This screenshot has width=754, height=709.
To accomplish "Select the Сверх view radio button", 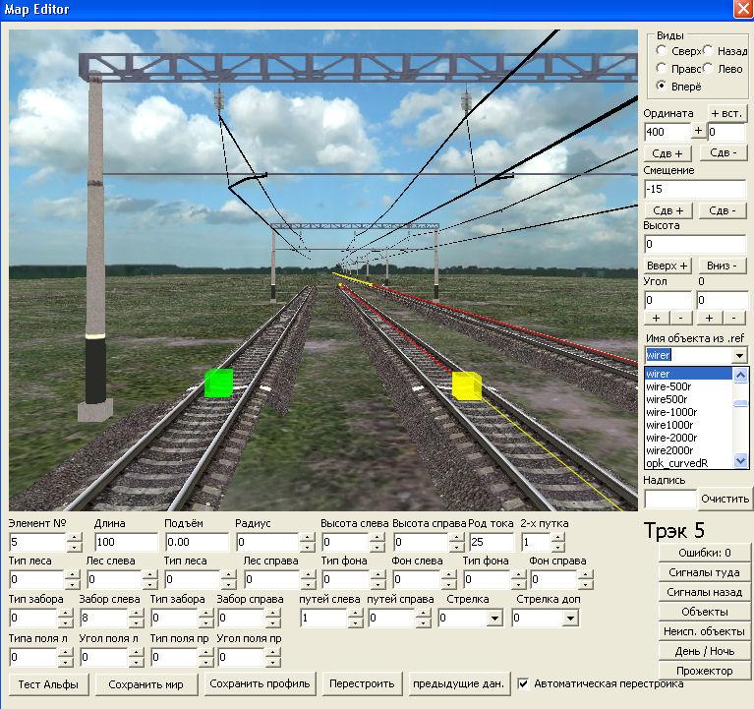I will (x=662, y=50).
